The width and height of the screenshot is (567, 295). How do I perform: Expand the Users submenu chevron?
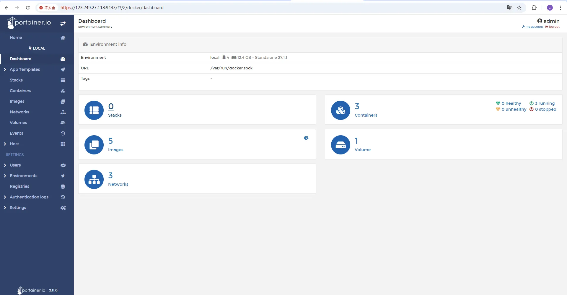point(5,165)
